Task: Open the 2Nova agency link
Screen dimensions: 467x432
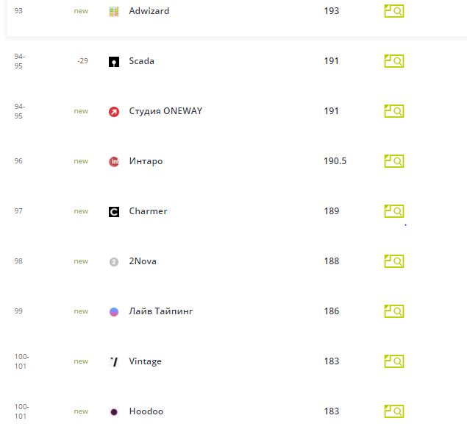Action: click(143, 261)
